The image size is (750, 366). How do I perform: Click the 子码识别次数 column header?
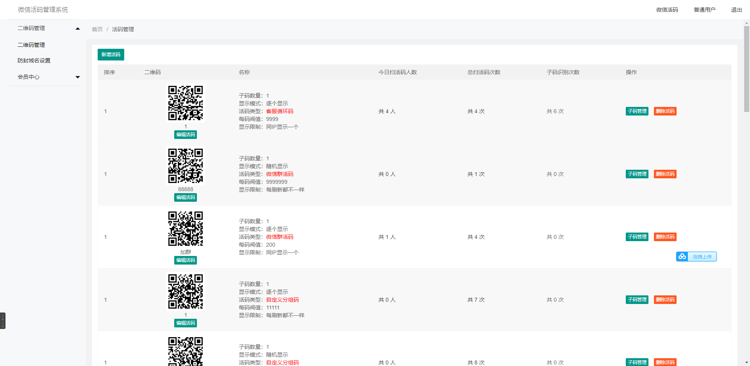click(563, 72)
